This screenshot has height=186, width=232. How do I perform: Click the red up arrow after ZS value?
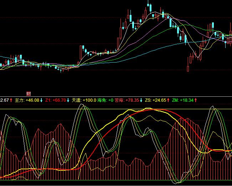pos(169,101)
